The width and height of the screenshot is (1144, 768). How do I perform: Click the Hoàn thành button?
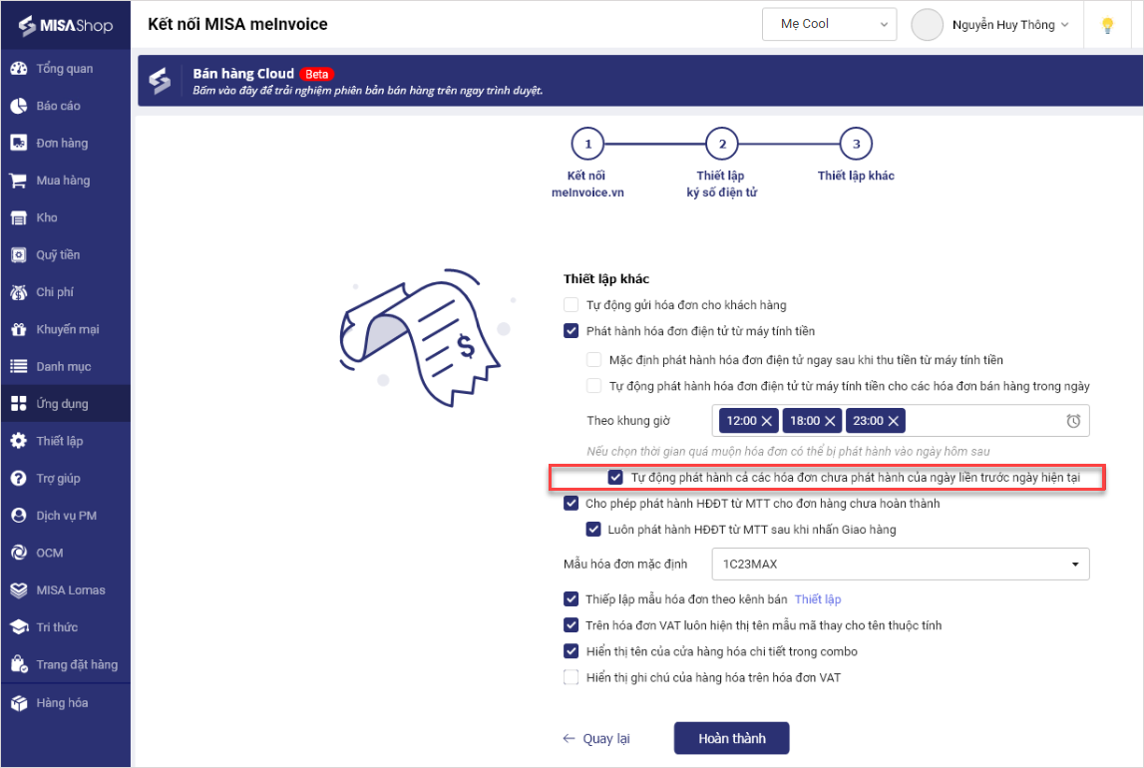tap(732, 738)
